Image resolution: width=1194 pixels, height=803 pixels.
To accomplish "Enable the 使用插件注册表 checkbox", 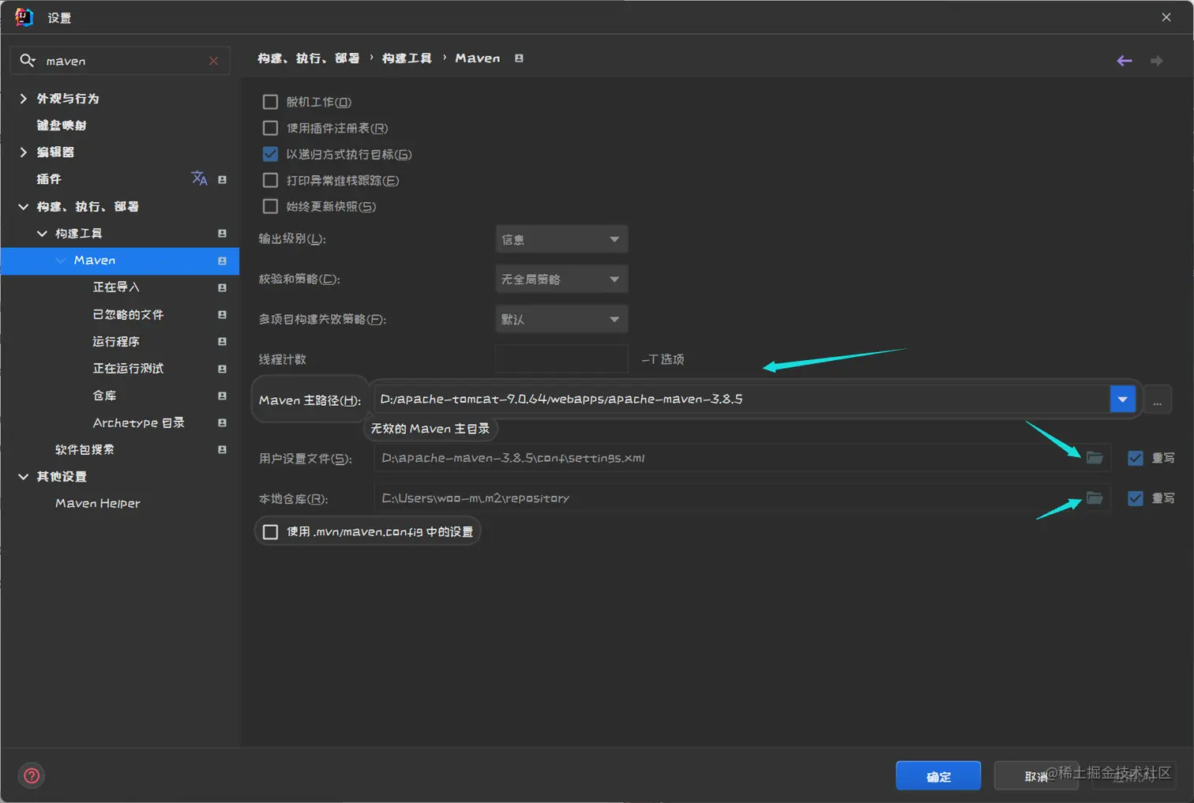I will coord(270,128).
